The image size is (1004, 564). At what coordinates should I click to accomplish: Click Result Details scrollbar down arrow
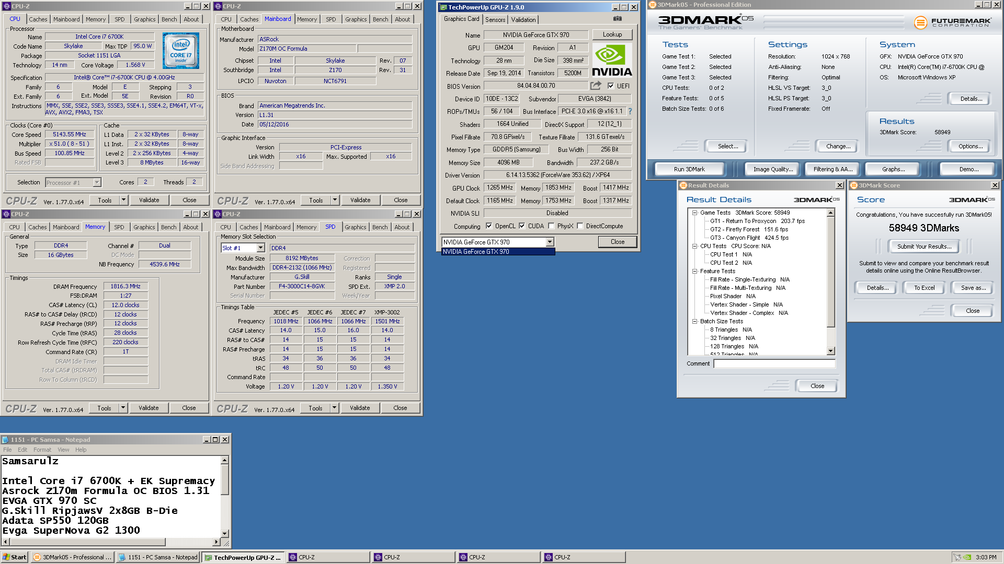(x=830, y=351)
